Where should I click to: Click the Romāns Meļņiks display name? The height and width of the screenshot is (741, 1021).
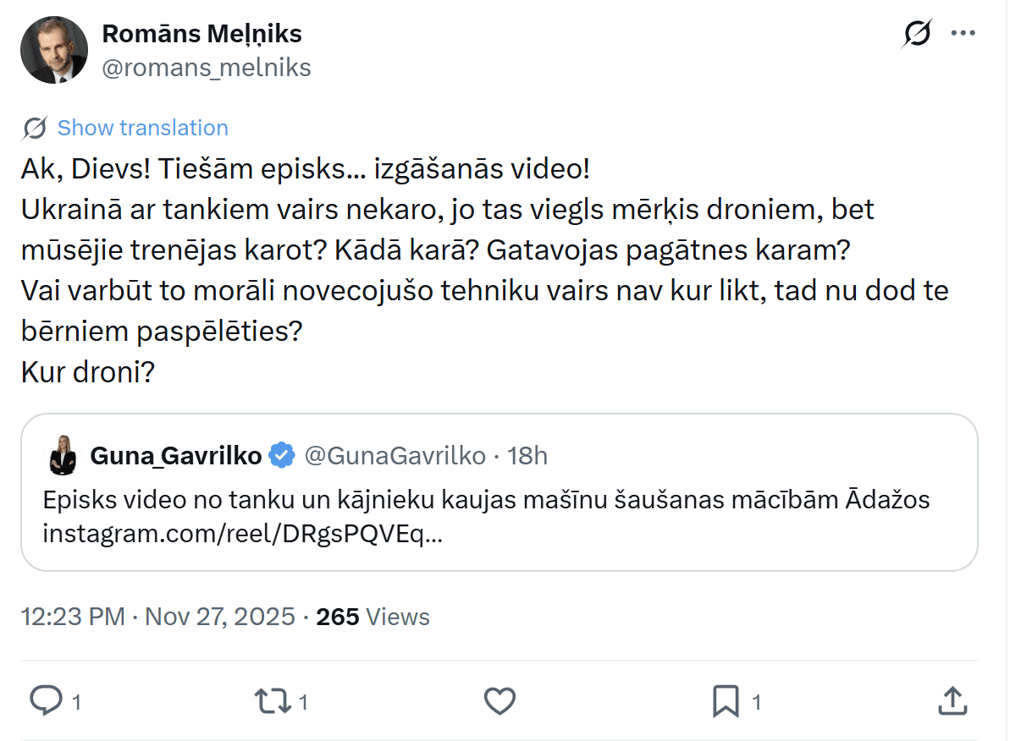[201, 34]
